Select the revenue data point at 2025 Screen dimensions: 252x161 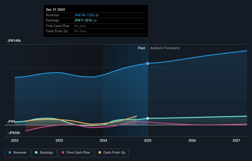(x=148, y=63)
